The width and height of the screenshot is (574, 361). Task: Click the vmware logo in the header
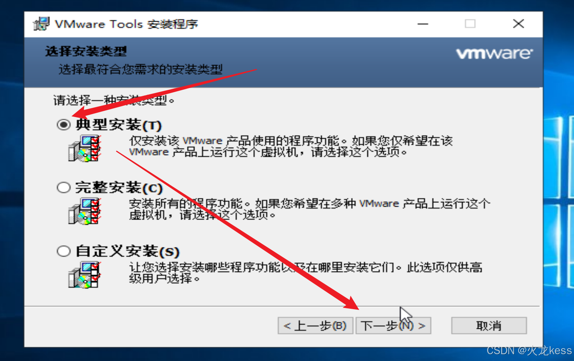click(x=494, y=53)
